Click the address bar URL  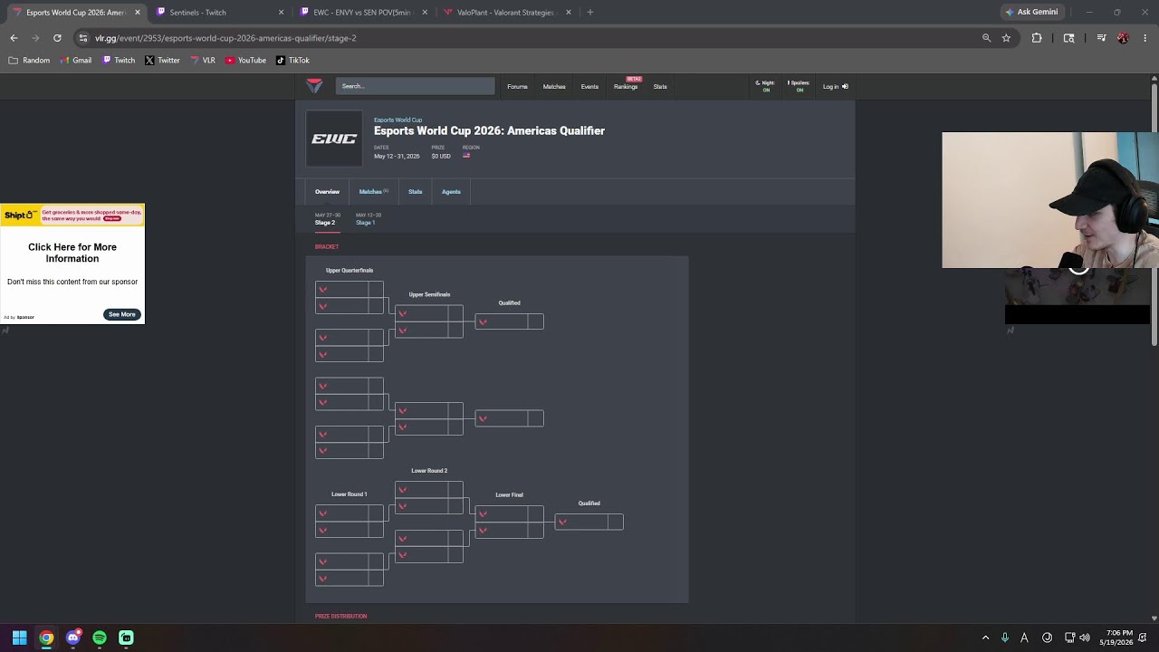[225, 38]
